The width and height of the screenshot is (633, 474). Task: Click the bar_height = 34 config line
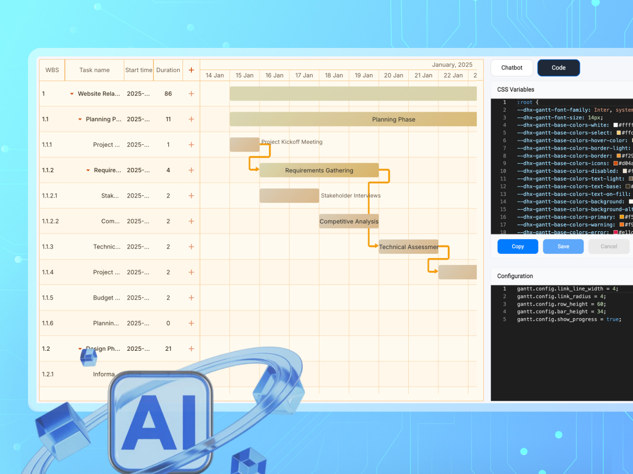tap(561, 312)
